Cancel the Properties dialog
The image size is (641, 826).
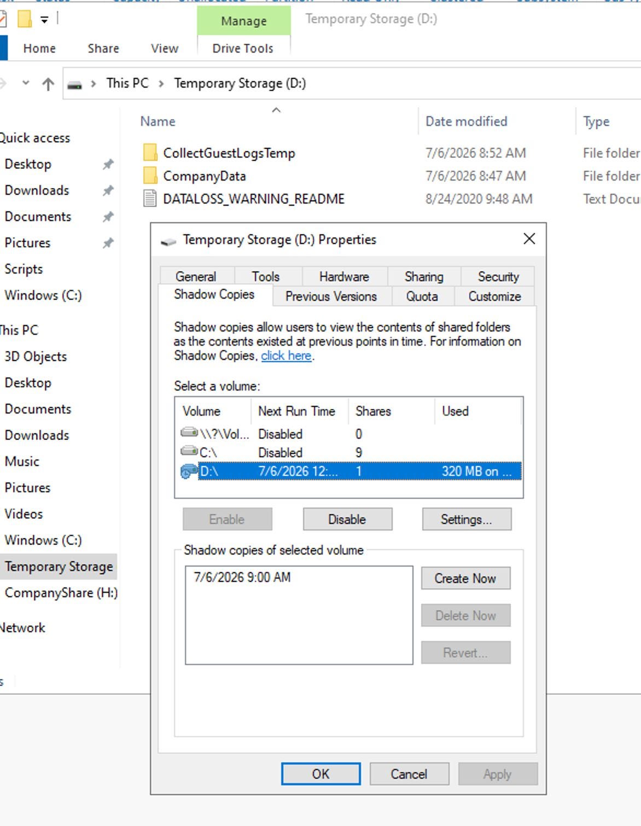click(x=409, y=774)
